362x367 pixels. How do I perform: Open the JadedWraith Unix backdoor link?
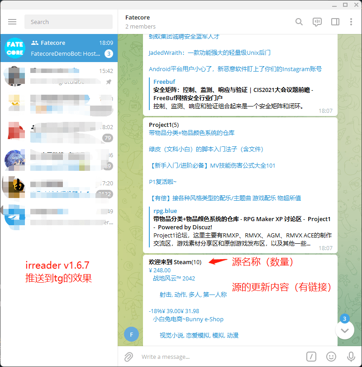[210, 53]
